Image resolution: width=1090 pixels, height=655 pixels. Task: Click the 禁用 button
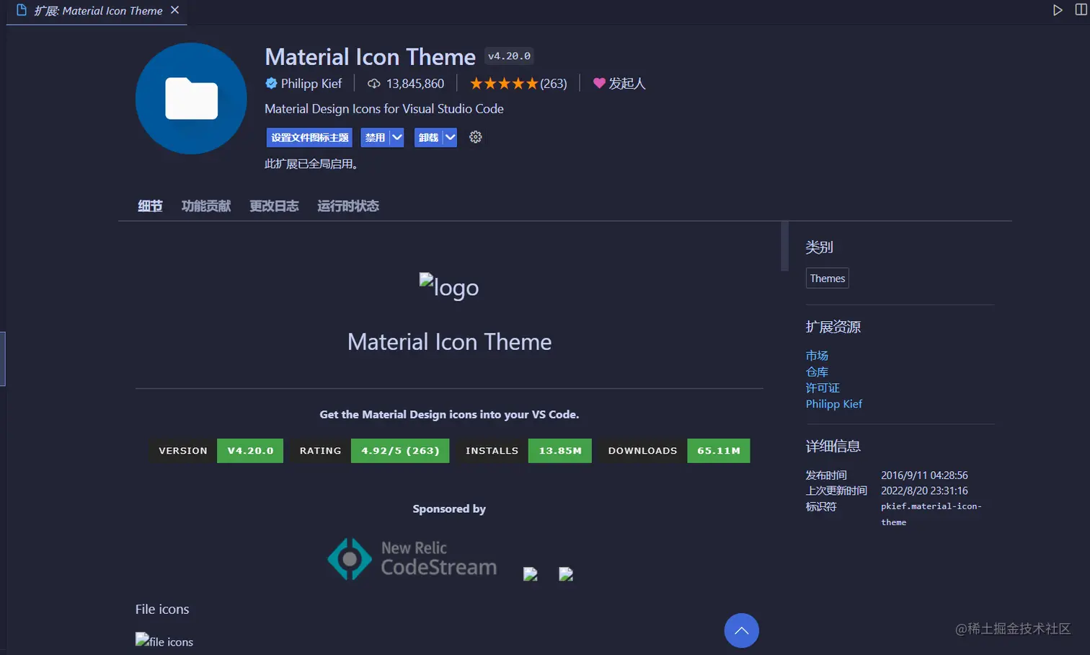(376, 137)
